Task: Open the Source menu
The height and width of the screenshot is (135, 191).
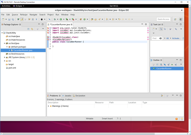Action: pyautogui.click(x=15, y=15)
